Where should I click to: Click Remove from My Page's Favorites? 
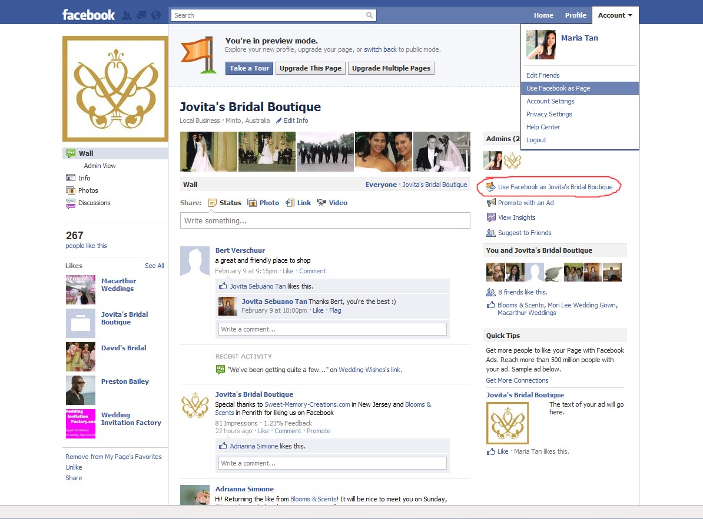point(114,457)
